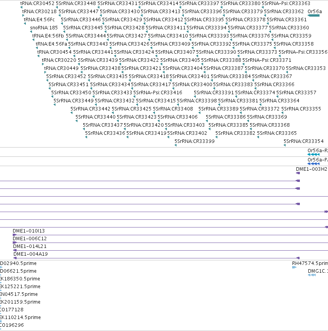Select the DMG1C EST label

(318, 271)
